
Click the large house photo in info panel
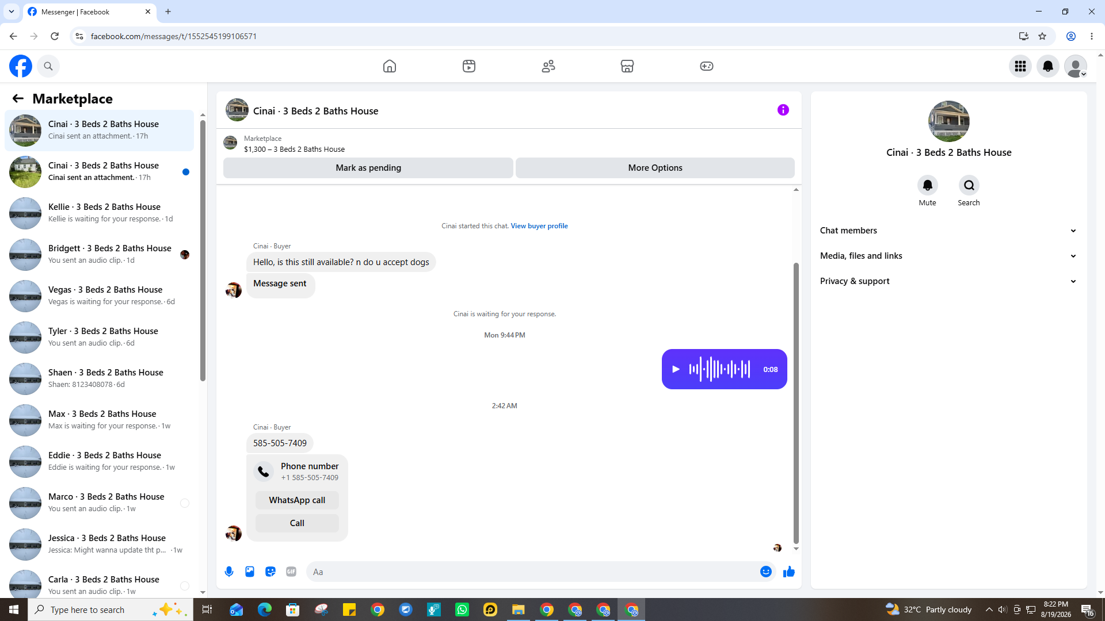pos(948,121)
